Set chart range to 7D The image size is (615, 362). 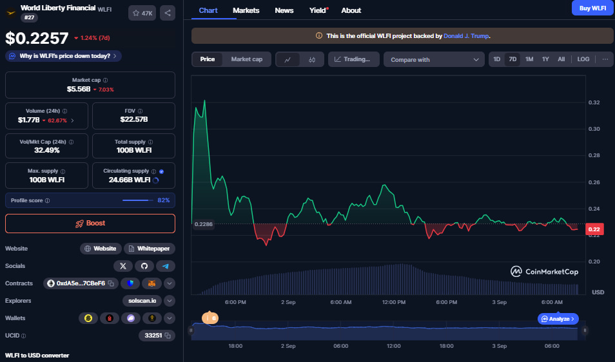[512, 59]
